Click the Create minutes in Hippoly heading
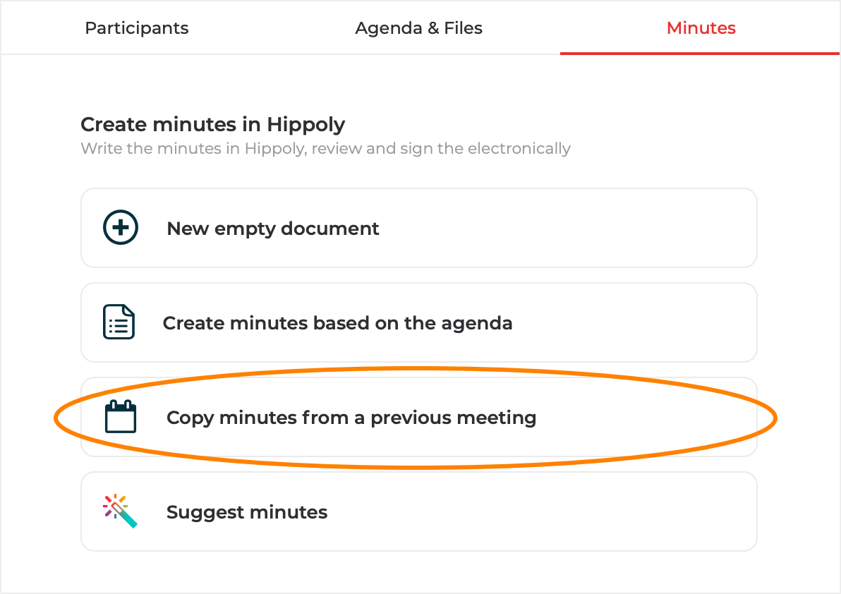Screen dimensions: 841x594 [x=212, y=125]
